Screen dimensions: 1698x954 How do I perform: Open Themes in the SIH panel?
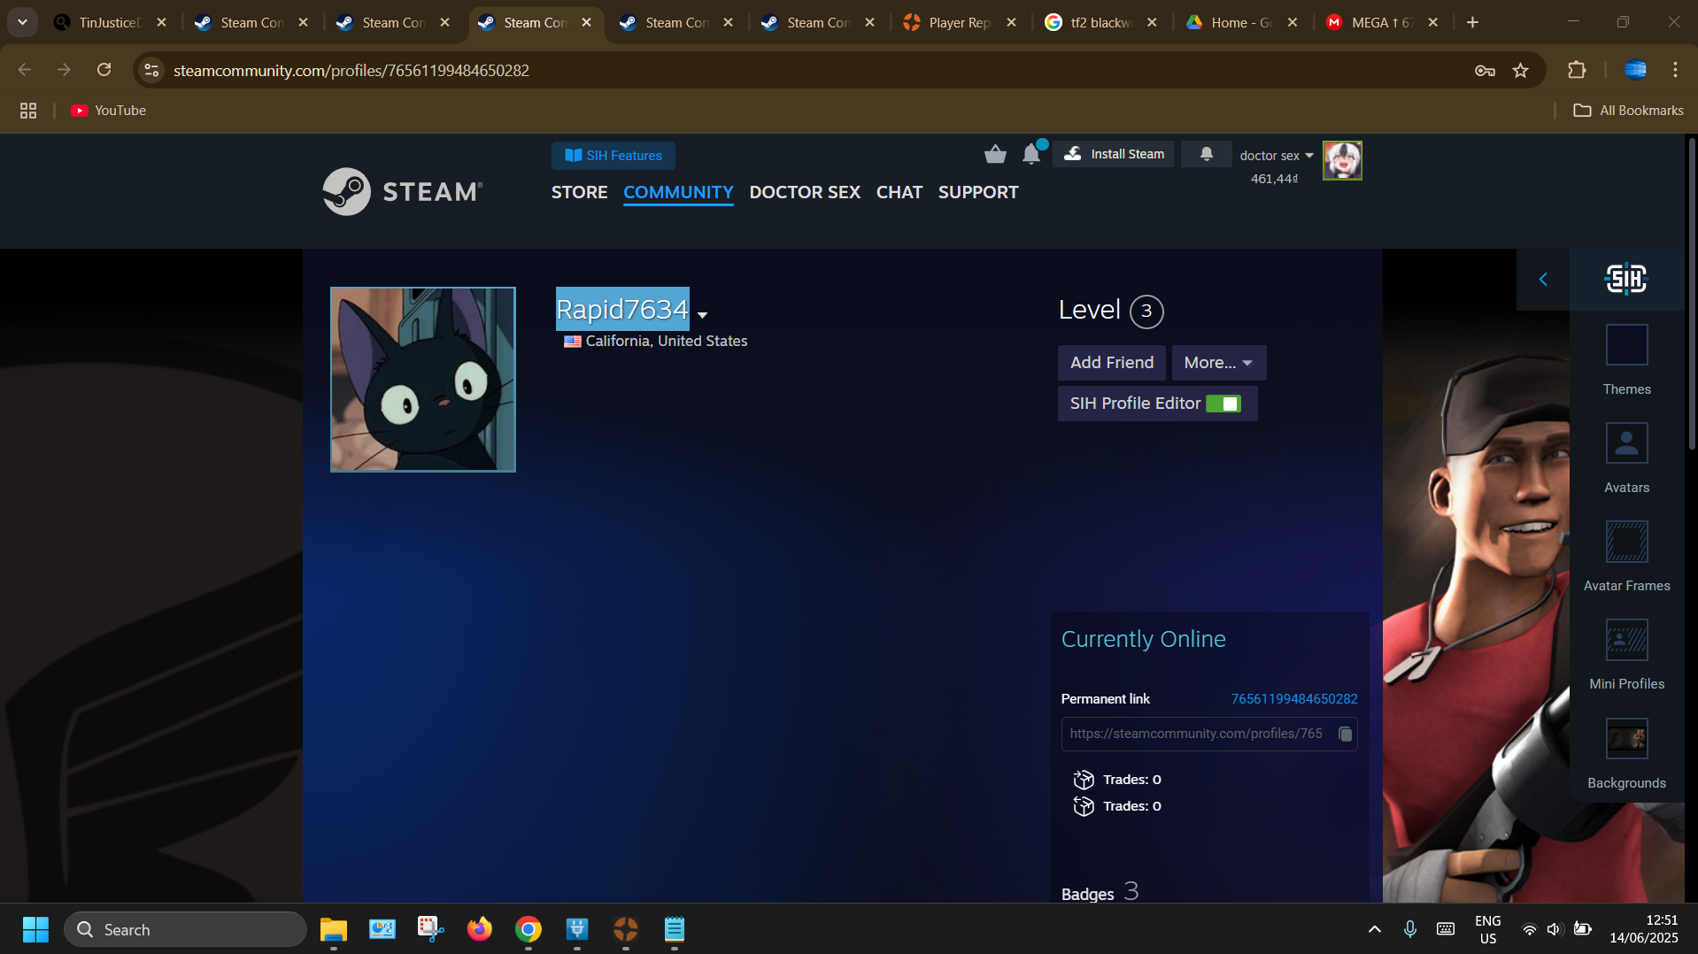pos(1627,360)
